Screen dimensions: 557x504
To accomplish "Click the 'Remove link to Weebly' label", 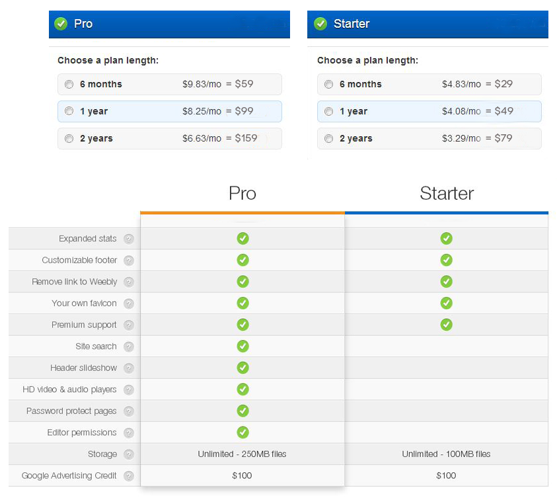I will (74, 282).
